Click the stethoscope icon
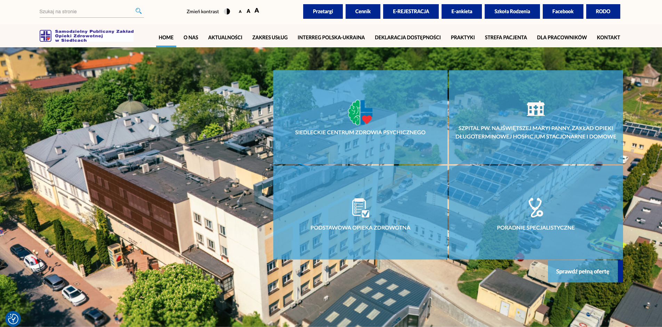 pyautogui.click(x=536, y=207)
